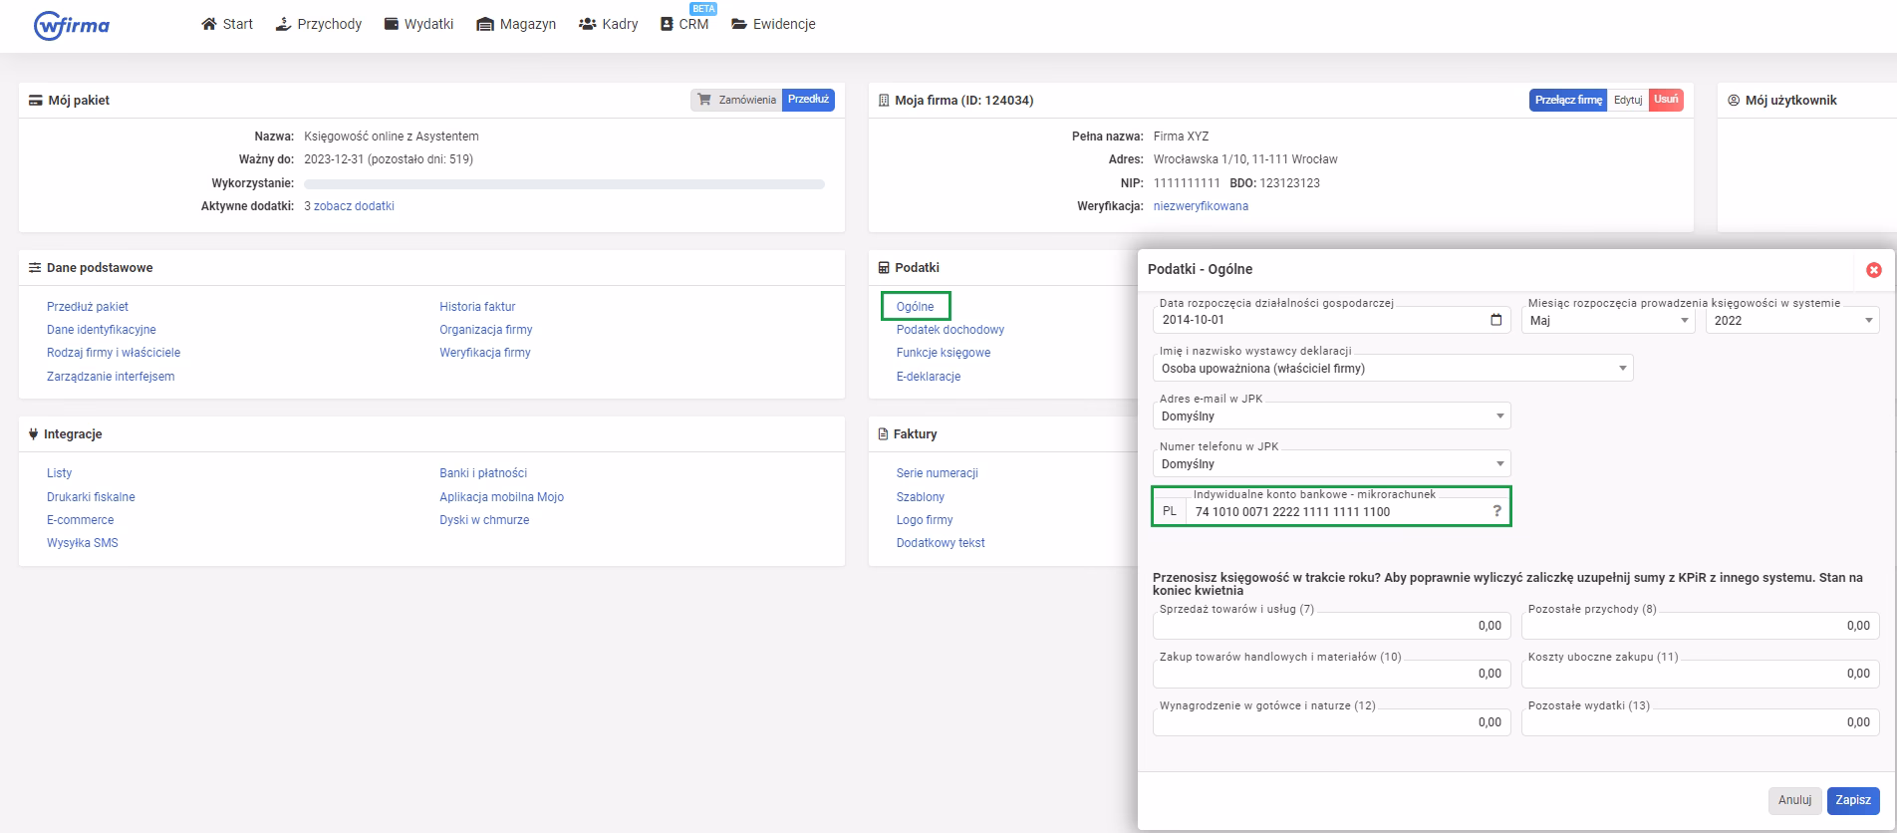This screenshot has width=1897, height=833.
Task: Click the Zapisz button
Action: pyautogui.click(x=1852, y=800)
